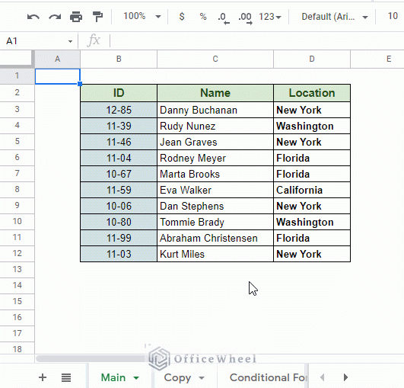Click the Undo arrow icon
Image resolution: width=404 pixels, height=388 pixels.
(x=33, y=17)
